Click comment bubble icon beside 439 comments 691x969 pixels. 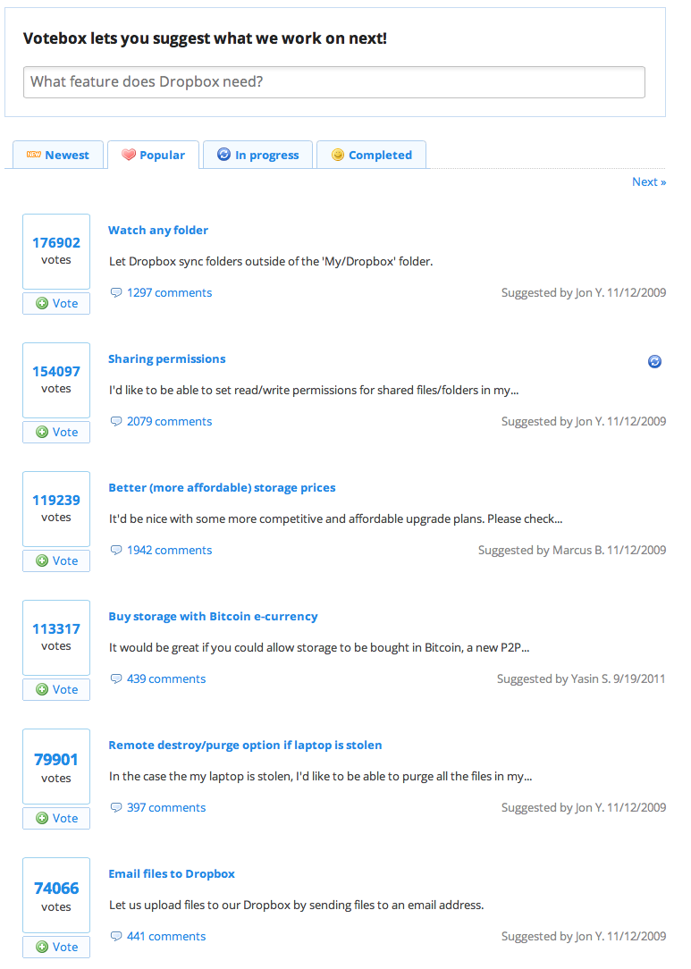pyautogui.click(x=115, y=678)
